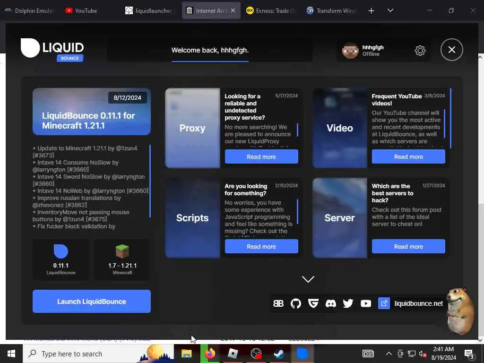Switch to the liquidlauncher browser tab
The image size is (484, 363).
point(150,10)
